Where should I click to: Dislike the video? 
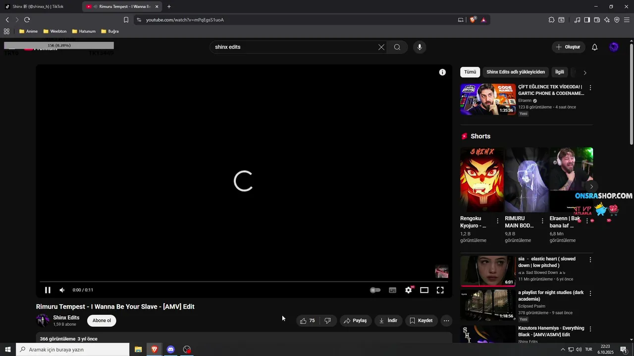(x=327, y=320)
